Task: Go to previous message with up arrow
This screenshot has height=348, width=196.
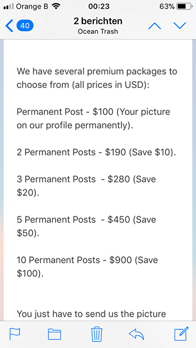Action: tap(155, 26)
